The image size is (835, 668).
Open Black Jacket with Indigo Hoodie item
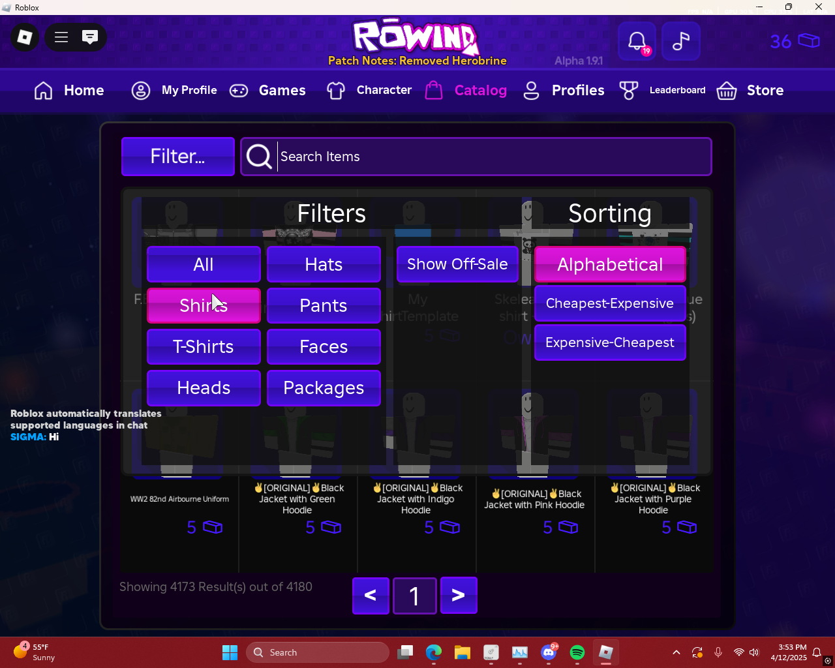click(417, 499)
